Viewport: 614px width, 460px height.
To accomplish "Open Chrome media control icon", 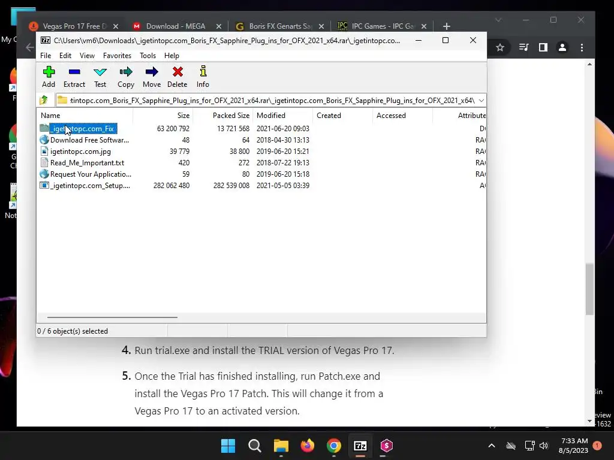I will tap(523, 48).
